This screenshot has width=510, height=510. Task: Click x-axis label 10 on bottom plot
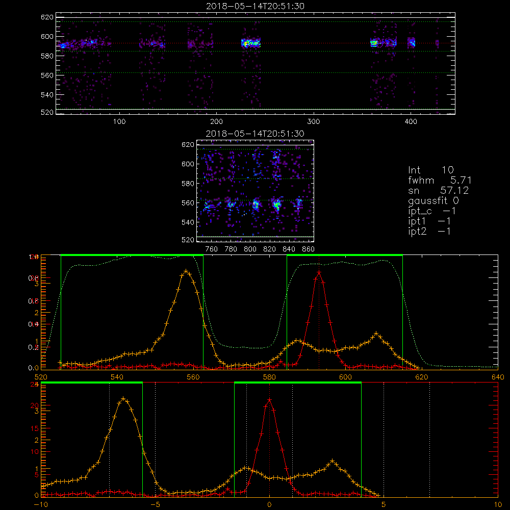pos(498,505)
